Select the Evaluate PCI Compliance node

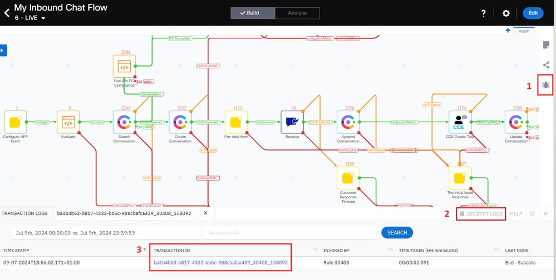coord(124,66)
